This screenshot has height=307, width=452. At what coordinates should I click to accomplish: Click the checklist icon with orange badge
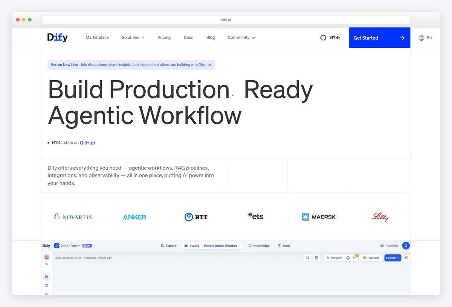[355, 258]
